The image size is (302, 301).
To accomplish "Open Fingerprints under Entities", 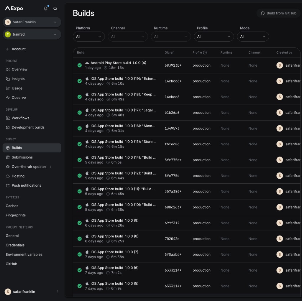I will coord(16,215).
